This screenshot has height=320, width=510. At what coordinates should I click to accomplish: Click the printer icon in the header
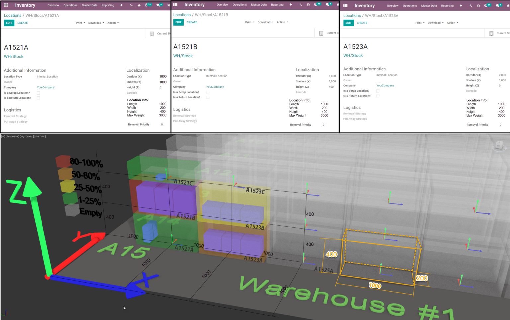139,5
